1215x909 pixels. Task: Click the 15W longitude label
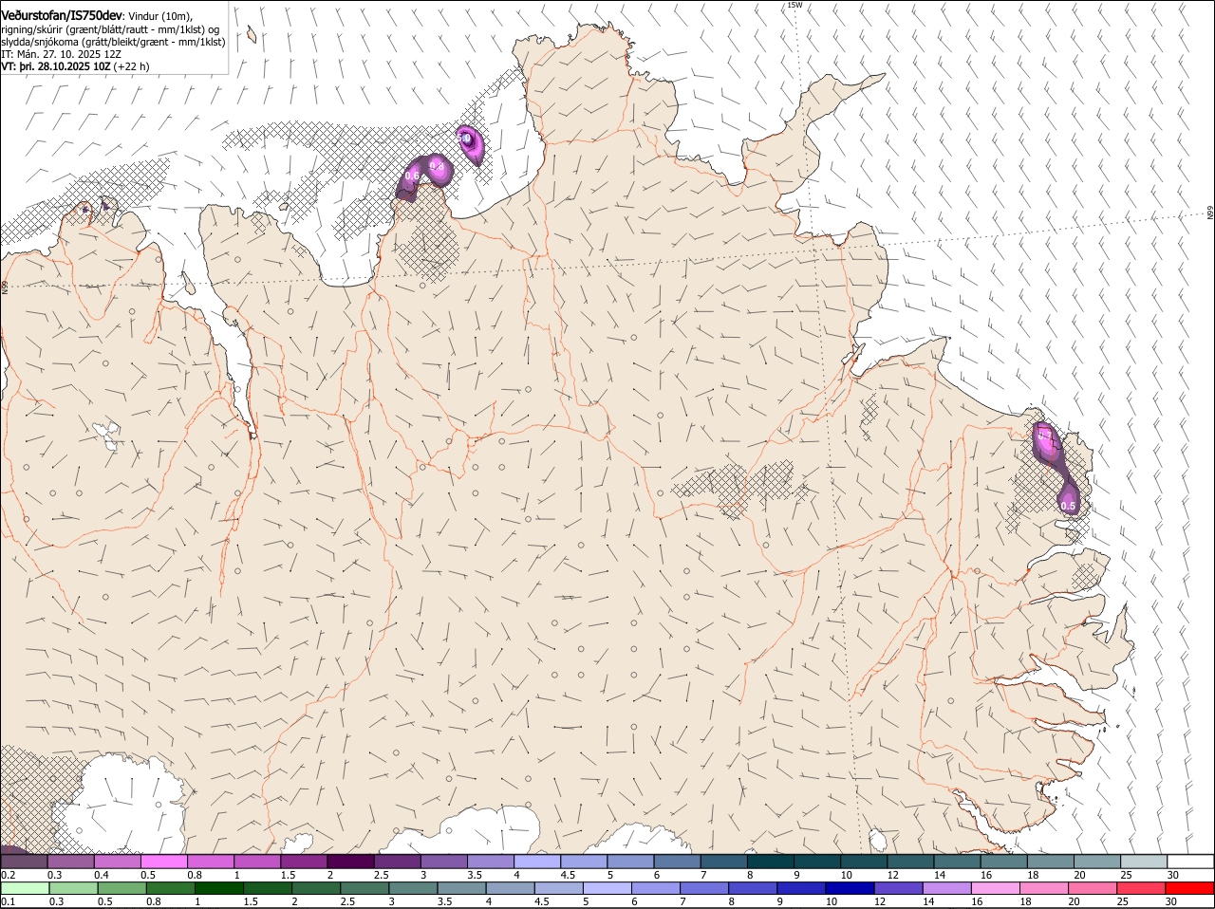pyautogui.click(x=795, y=6)
